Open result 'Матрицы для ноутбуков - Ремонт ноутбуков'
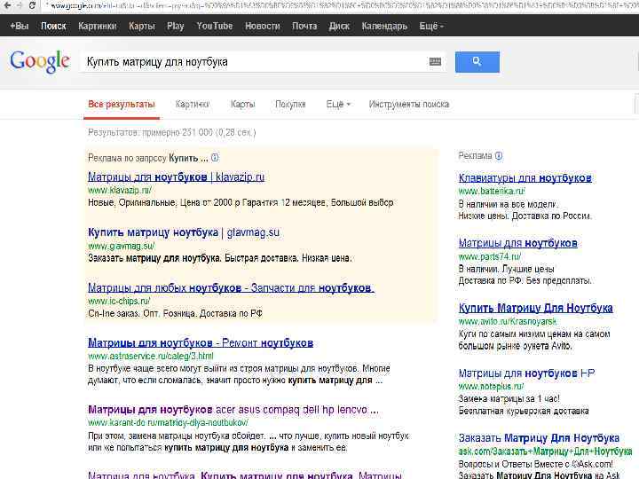This screenshot has width=639, height=479. [201, 343]
